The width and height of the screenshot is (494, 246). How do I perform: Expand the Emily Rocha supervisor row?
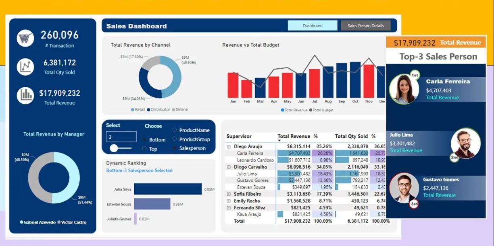(x=229, y=201)
